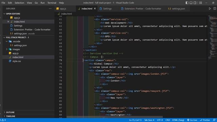Open Customize Layout icon
This screenshot has height=122, width=217.
tap(200, 3)
